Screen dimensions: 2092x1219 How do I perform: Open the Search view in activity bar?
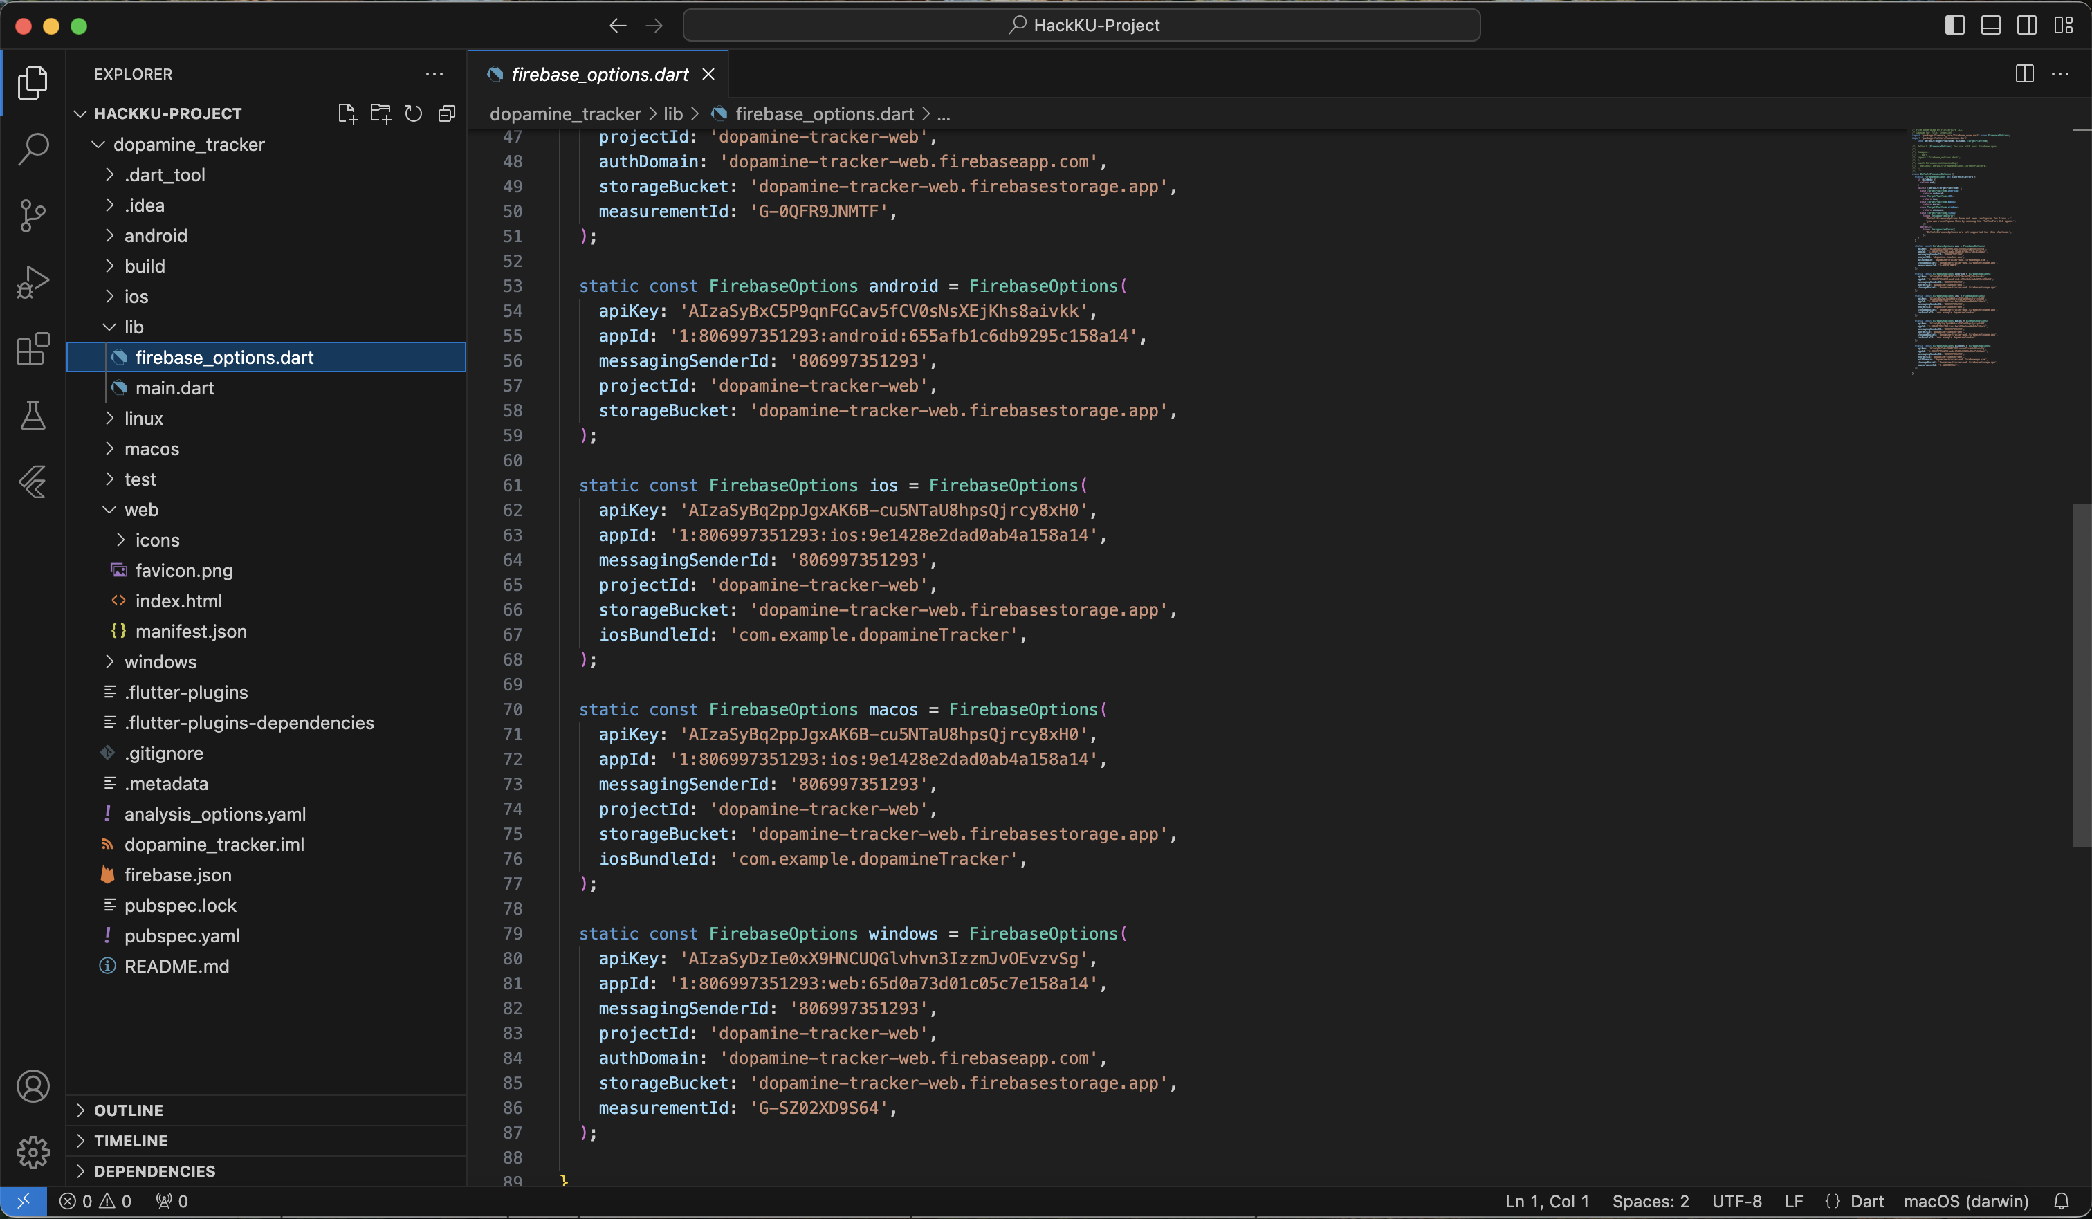(33, 149)
